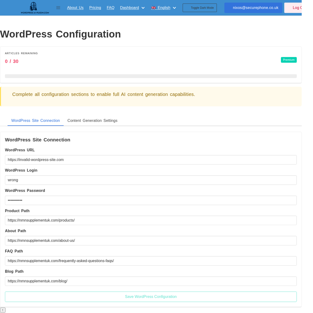This screenshot has width=313, height=313.
Task: Click the UK flag language icon
Action: tap(153, 8)
